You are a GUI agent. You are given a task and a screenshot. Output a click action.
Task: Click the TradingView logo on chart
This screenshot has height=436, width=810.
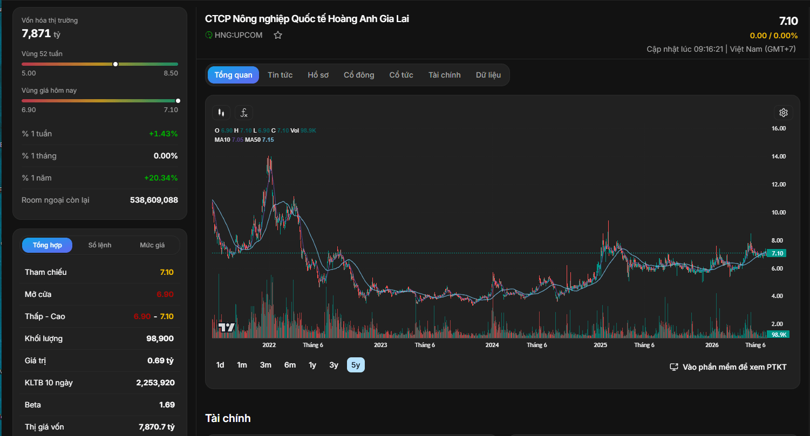coord(226,327)
